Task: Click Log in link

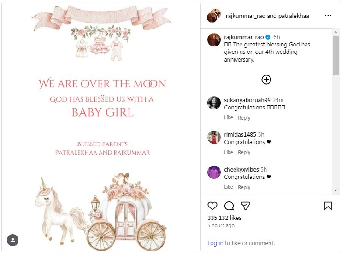Action: pos(215,243)
